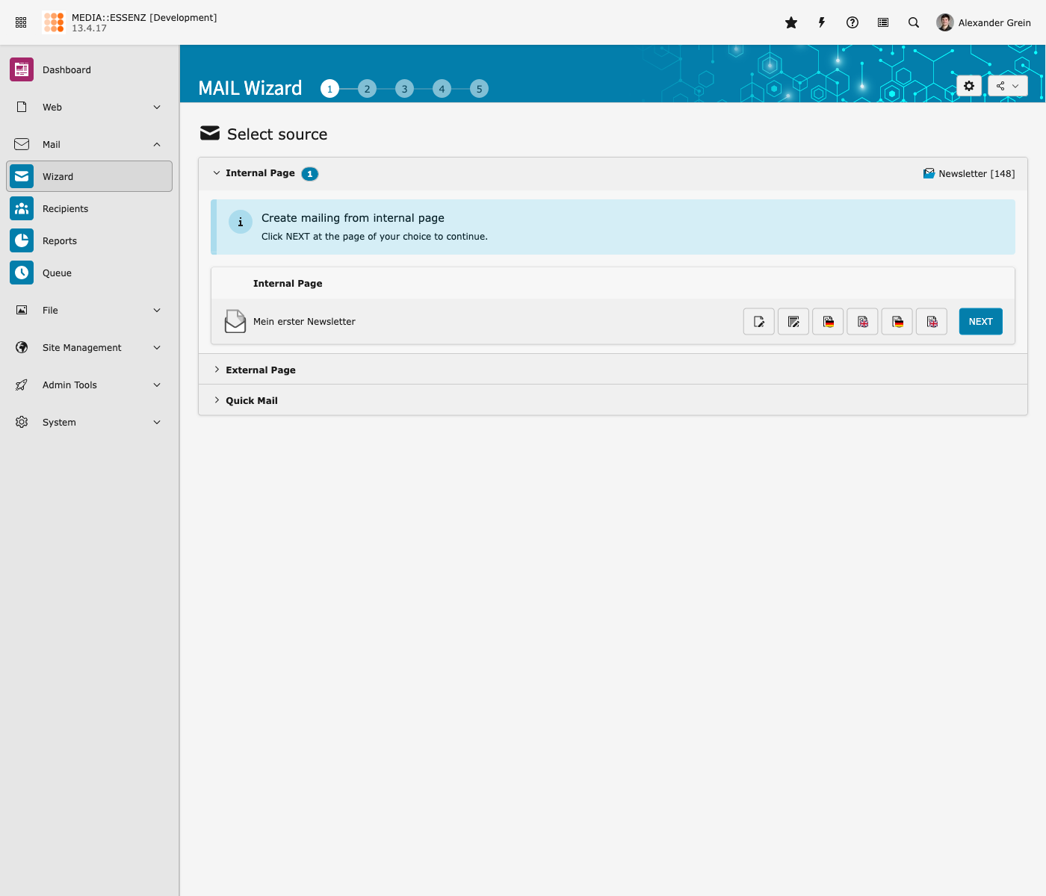Click the first German flag preview icon
Viewport: 1046px width, 896px height.
coord(828,322)
